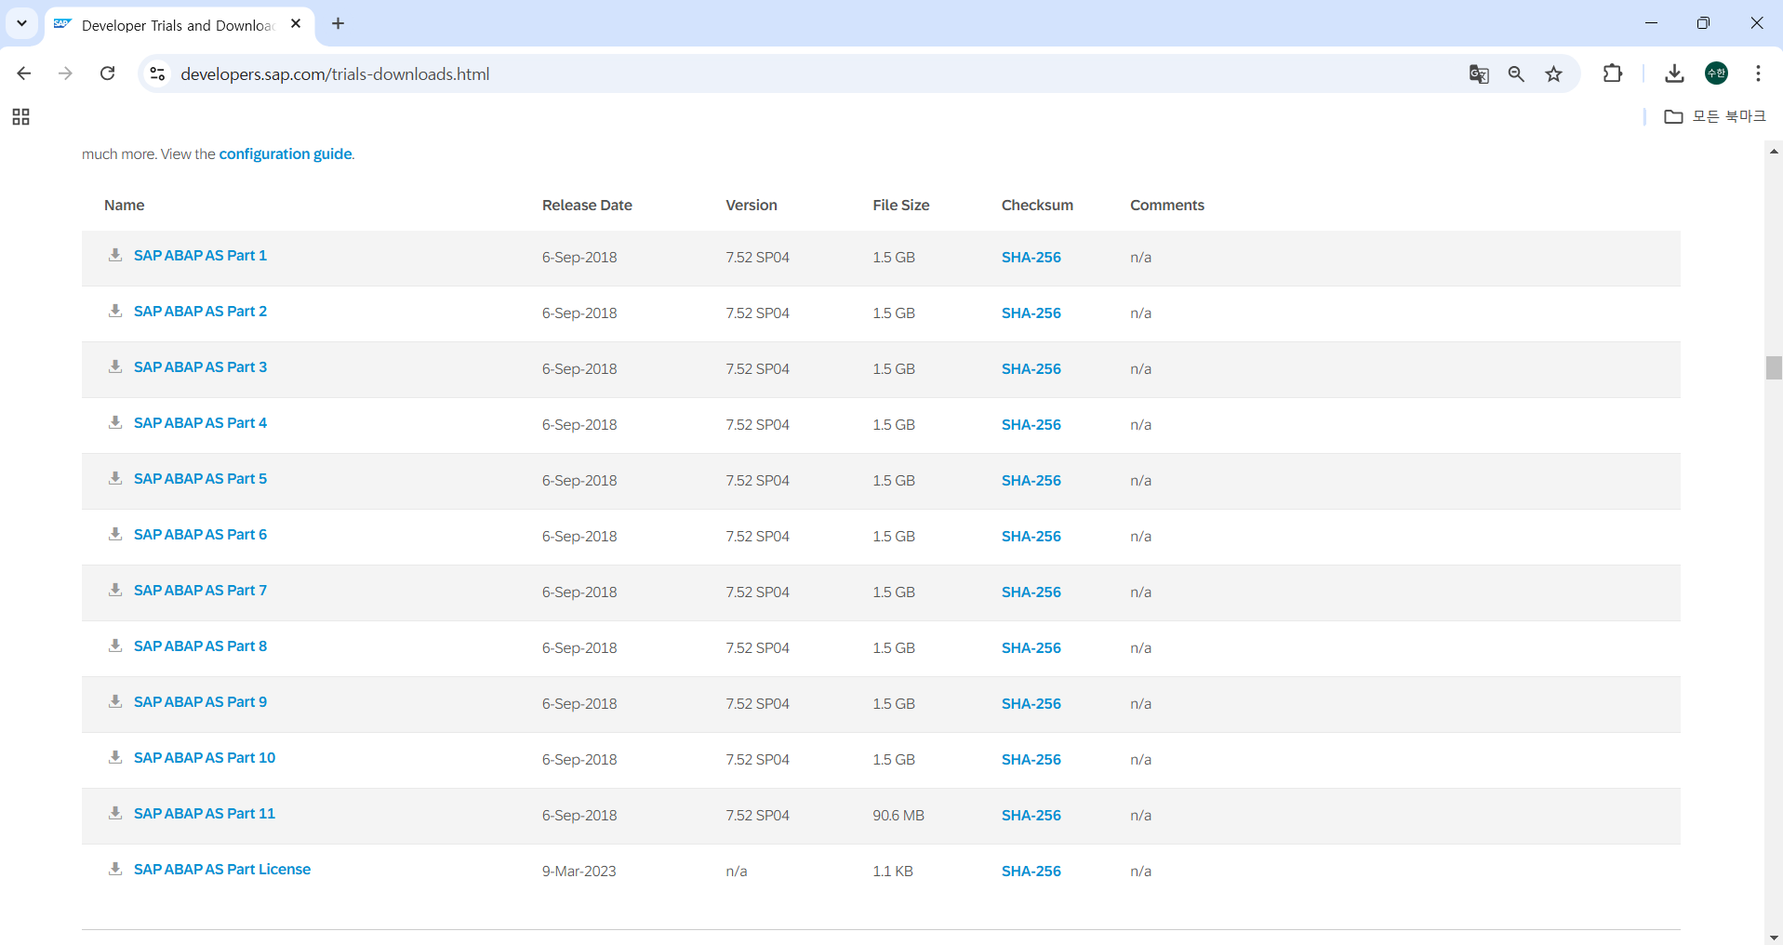This screenshot has height=945, width=1783.
Task: Go forward to the next page
Action: [65, 73]
